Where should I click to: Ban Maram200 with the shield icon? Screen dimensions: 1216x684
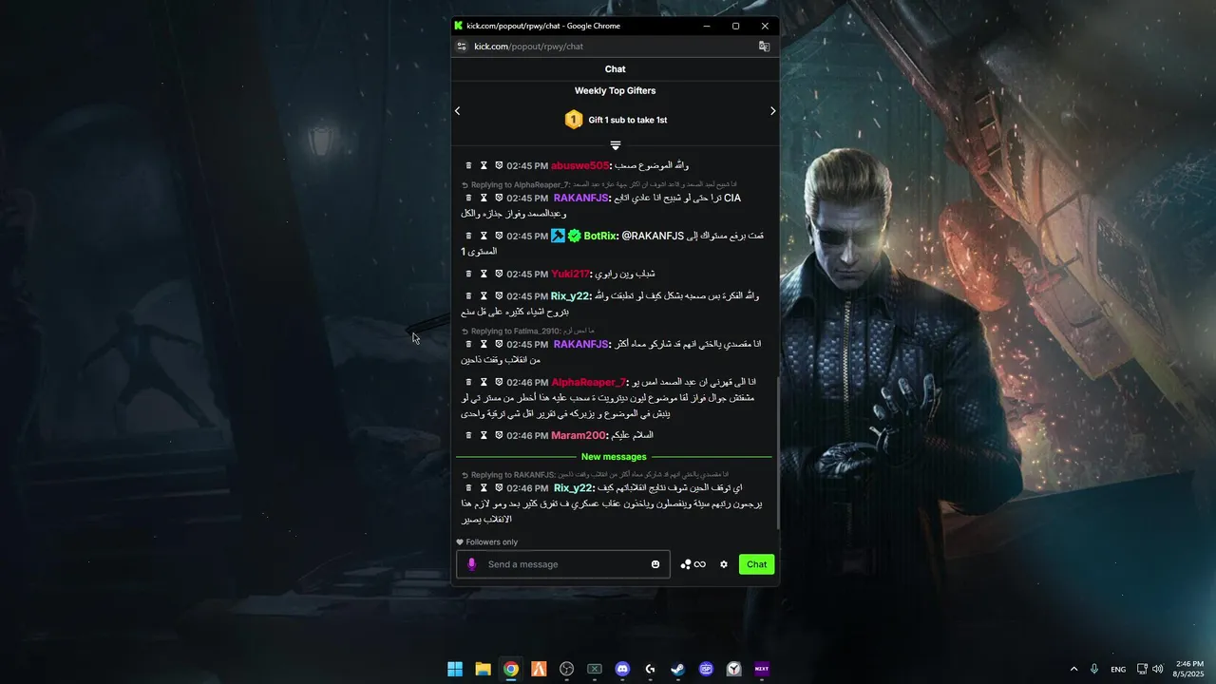point(499,435)
